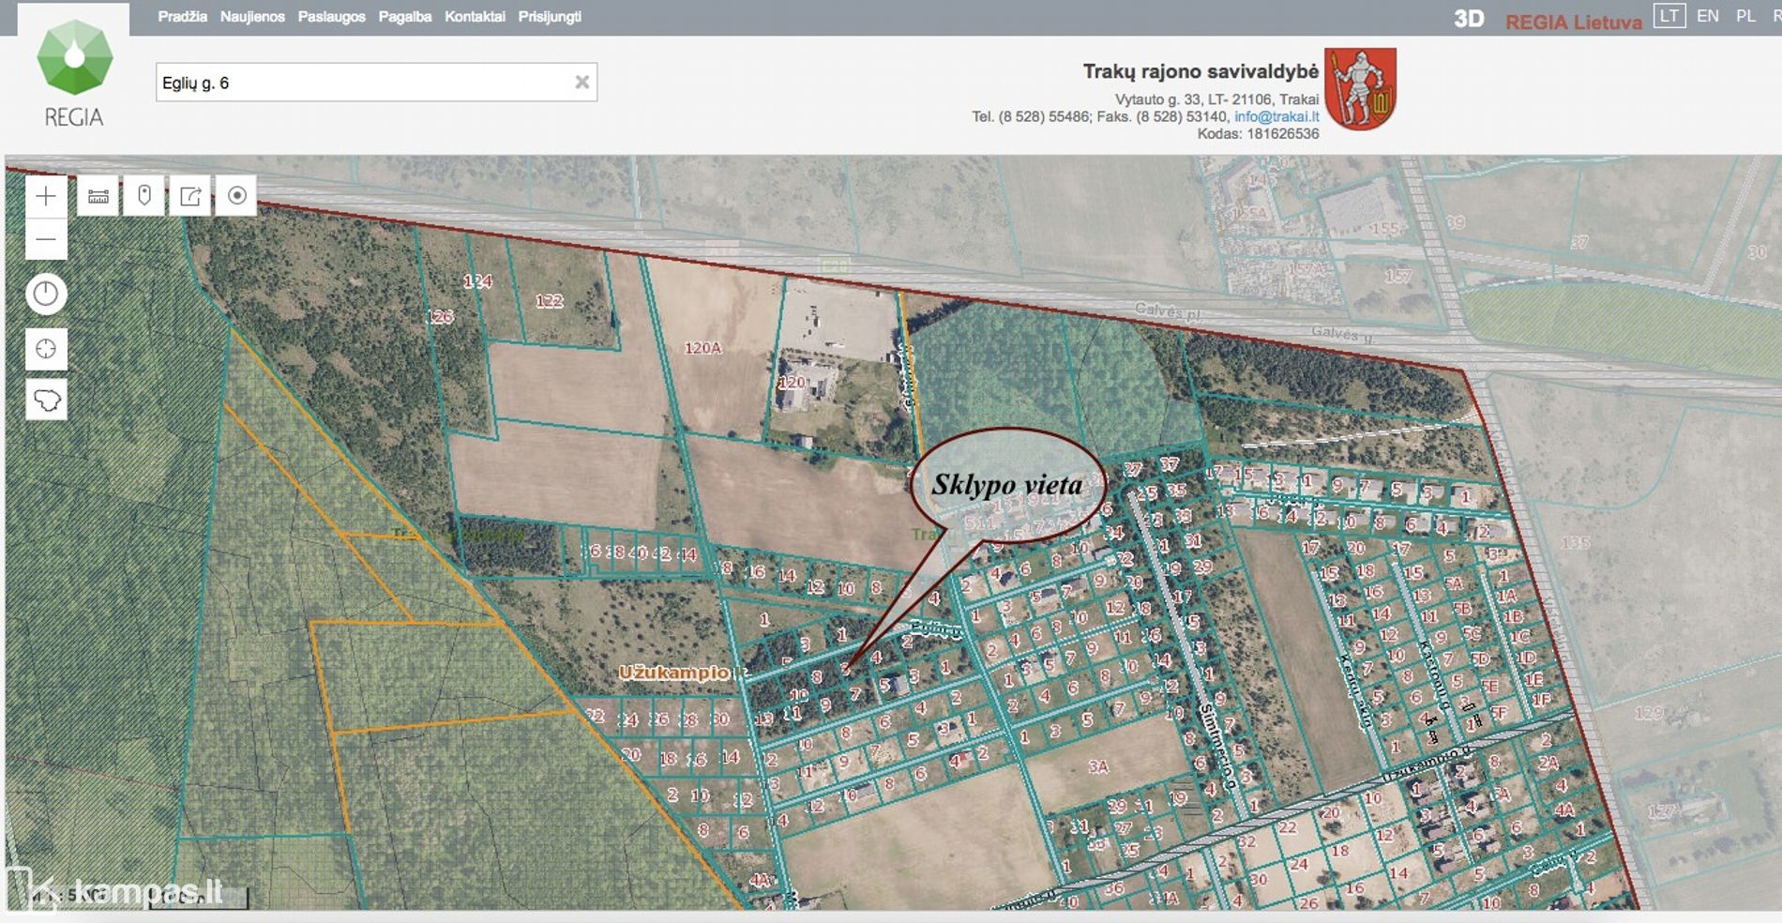Clear the search field with X
The width and height of the screenshot is (1782, 923).
point(581,83)
